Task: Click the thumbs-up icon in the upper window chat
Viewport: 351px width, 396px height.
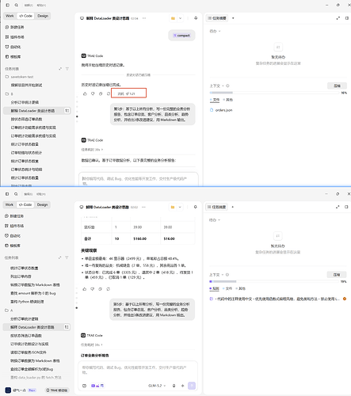Action: 85,93
